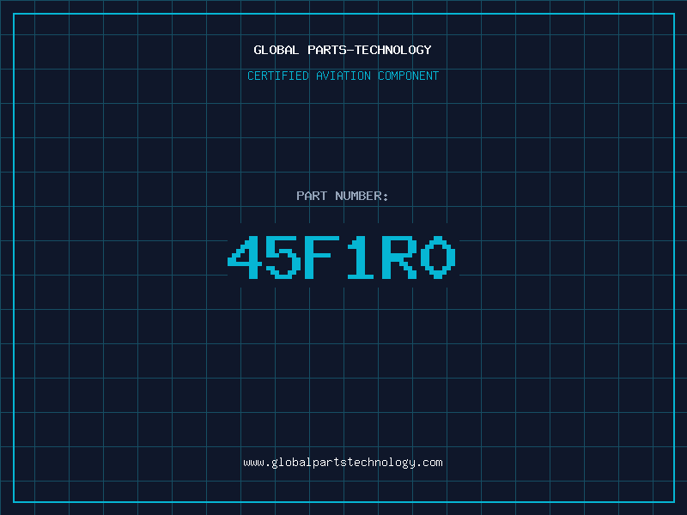Click the PART NUMBER: label
Screen dimensions: 687x515
(343, 197)
